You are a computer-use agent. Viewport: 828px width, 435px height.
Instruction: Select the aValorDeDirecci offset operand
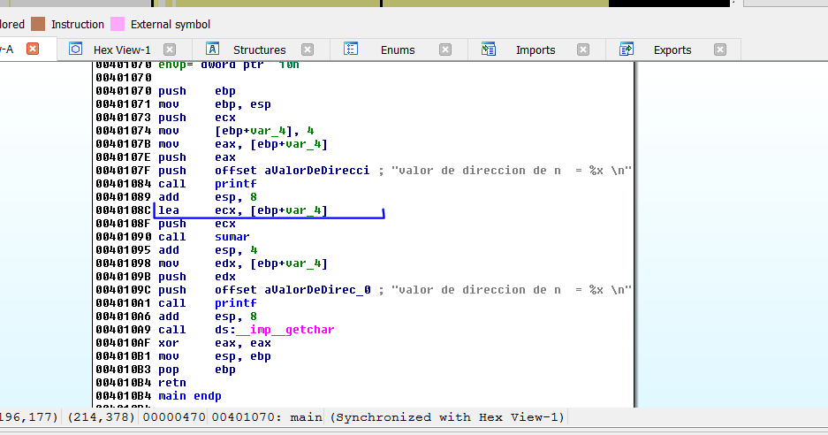pos(316,171)
